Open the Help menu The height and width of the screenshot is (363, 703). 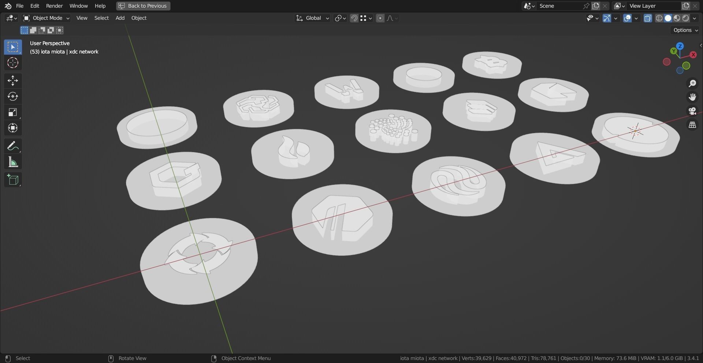tap(100, 6)
